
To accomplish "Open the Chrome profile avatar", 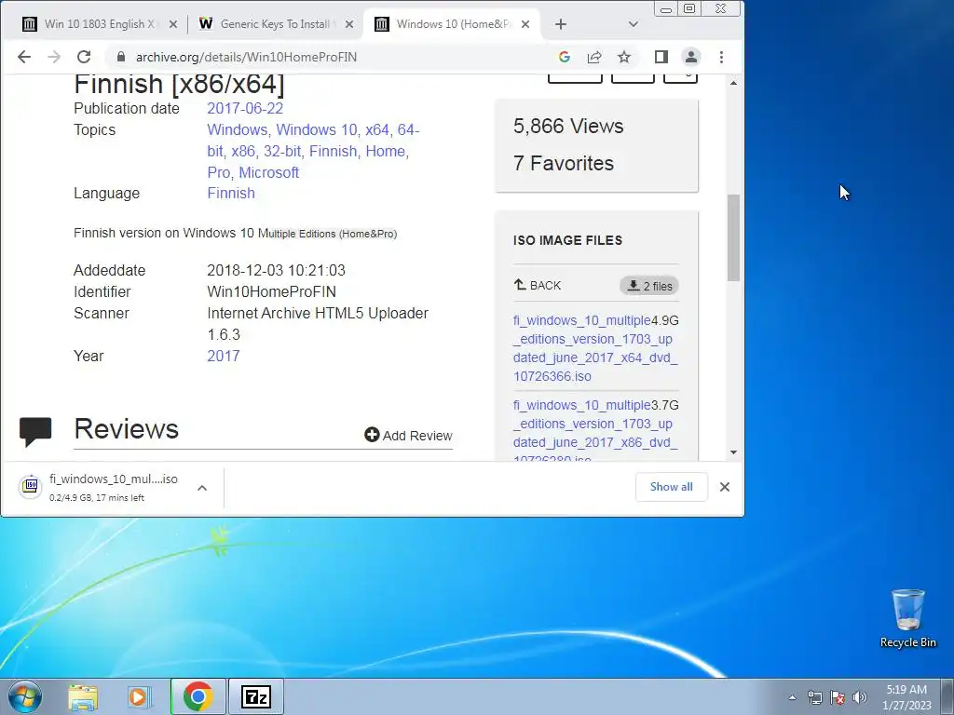I will click(x=691, y=57).
